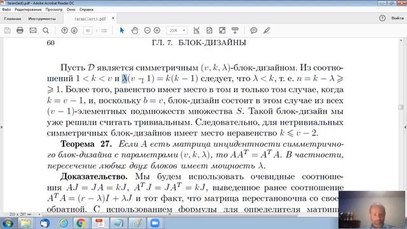Open the Файл menu
The height and width of the screenshot is (229, 407).
[6, 10]
